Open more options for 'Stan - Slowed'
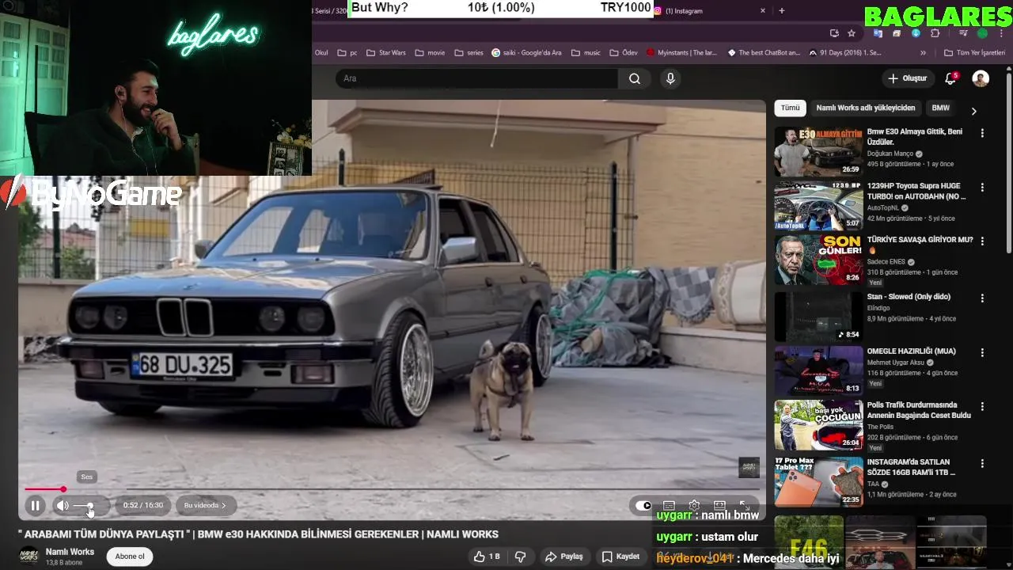1013x570 pixels. [x=982, y=298]
